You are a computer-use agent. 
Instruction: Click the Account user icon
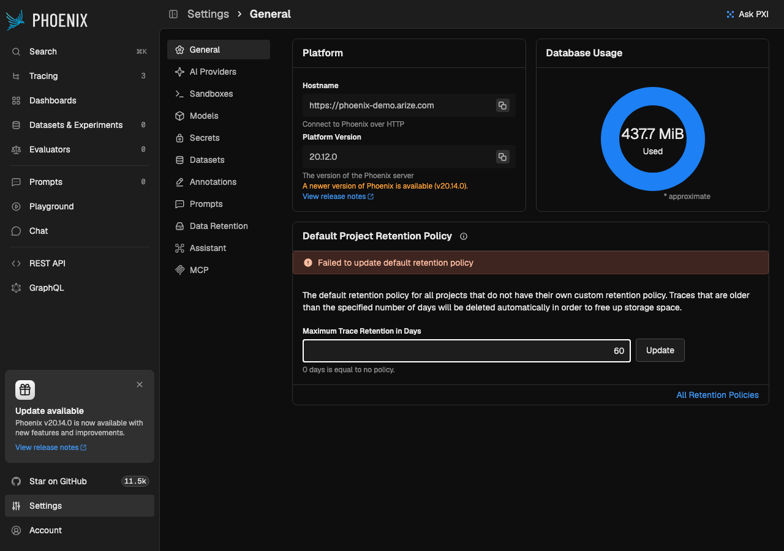[17, 530]
